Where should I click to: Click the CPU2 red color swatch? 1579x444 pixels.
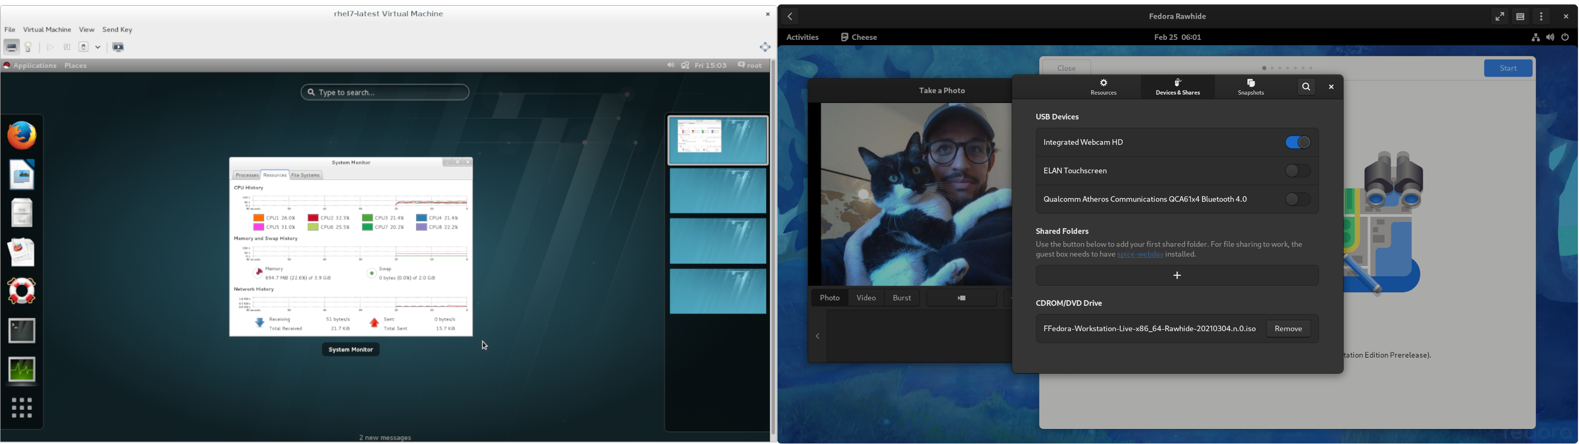point(312,218)
